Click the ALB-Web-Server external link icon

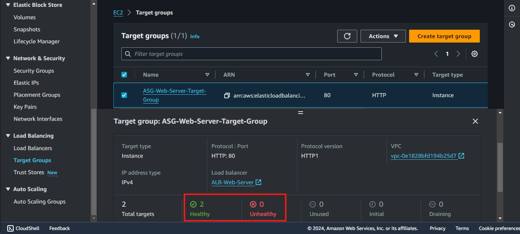click(258, 182)
